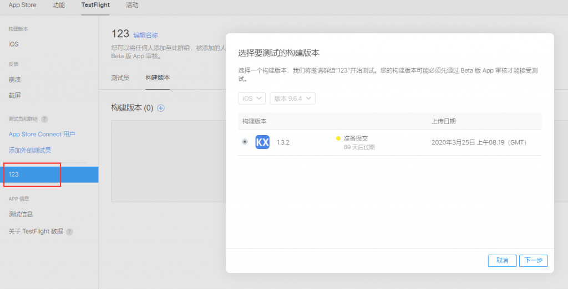
Task: Click the 89 天后过期 expiry text
Action: tap(359, 147)
